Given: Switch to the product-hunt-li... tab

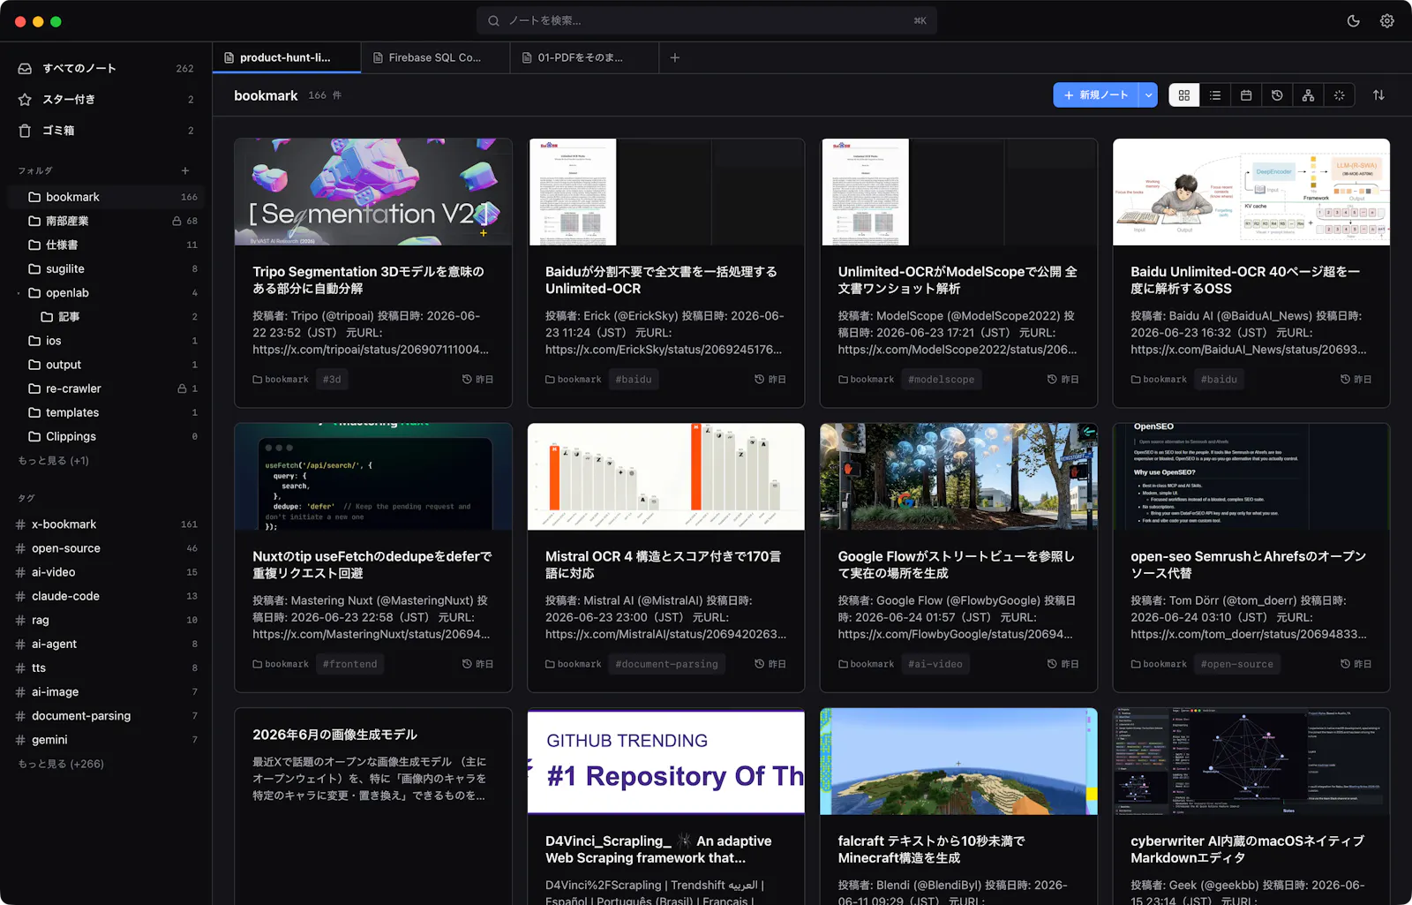Looking at the screenshot, I should click(286, 57).
